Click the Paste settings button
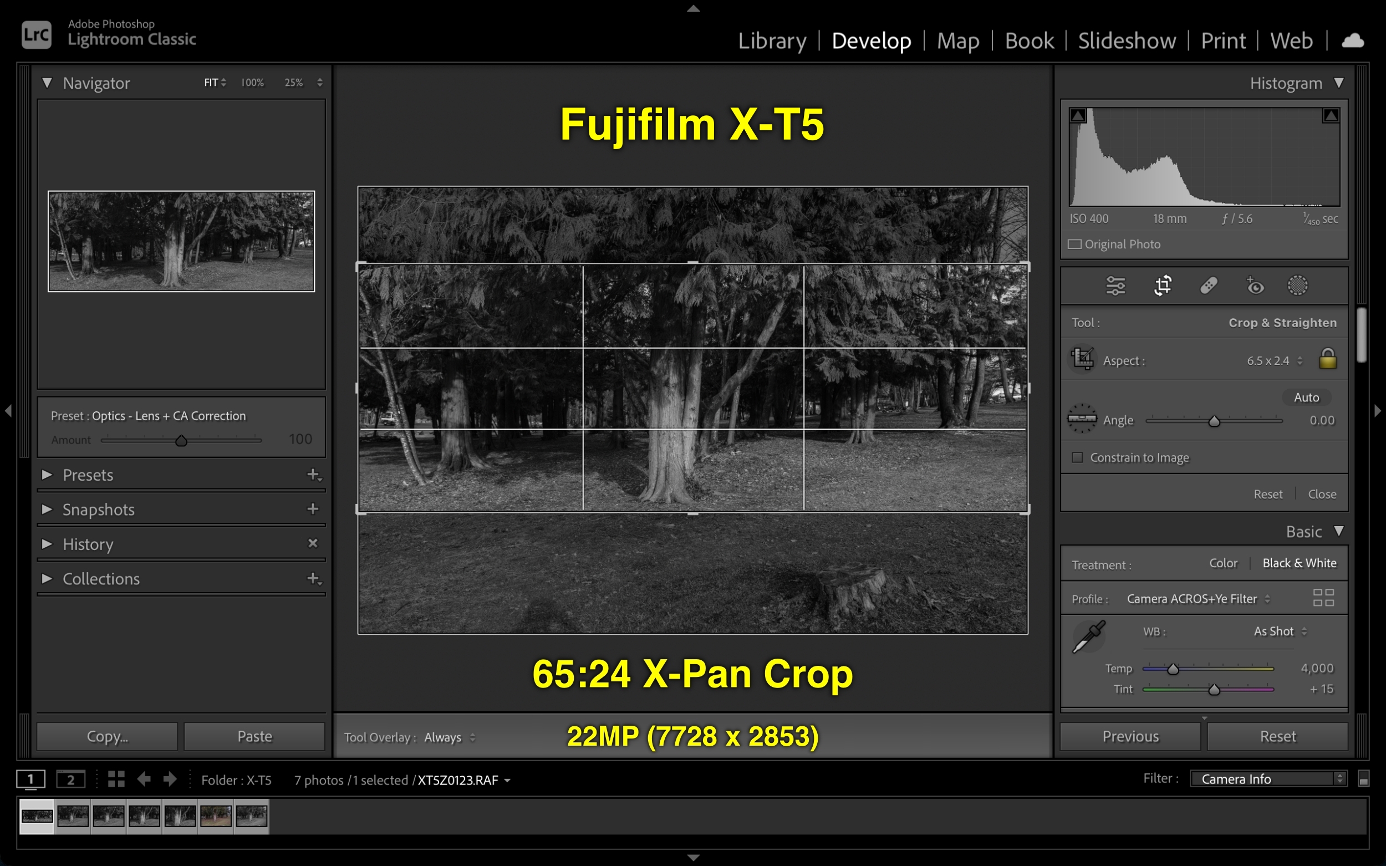The image size is (1386, 866). 254,737
